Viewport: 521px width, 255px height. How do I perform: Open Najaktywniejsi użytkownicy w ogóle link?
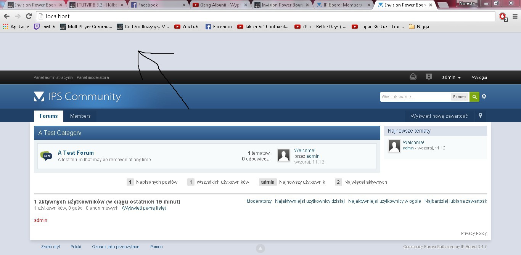click(384, 201)
